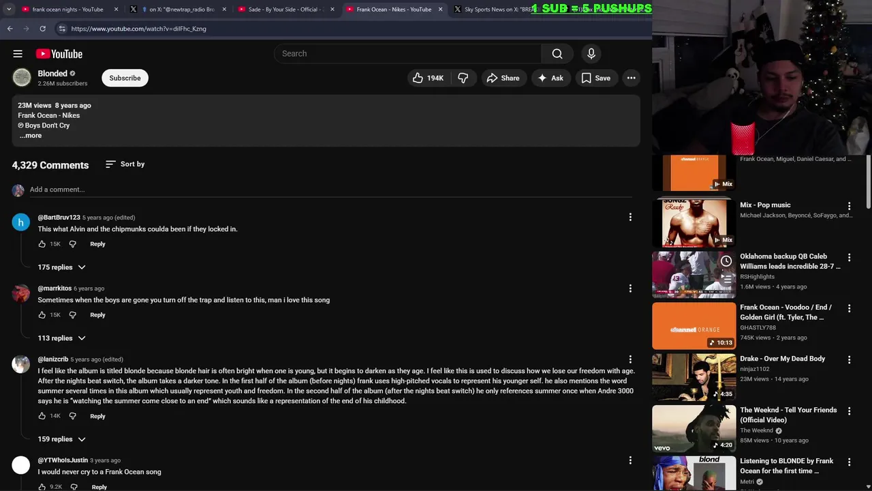Screen dimensions: 872x491
Task: Dislike the @BartBruv123 comment
Action: point(73,244)
